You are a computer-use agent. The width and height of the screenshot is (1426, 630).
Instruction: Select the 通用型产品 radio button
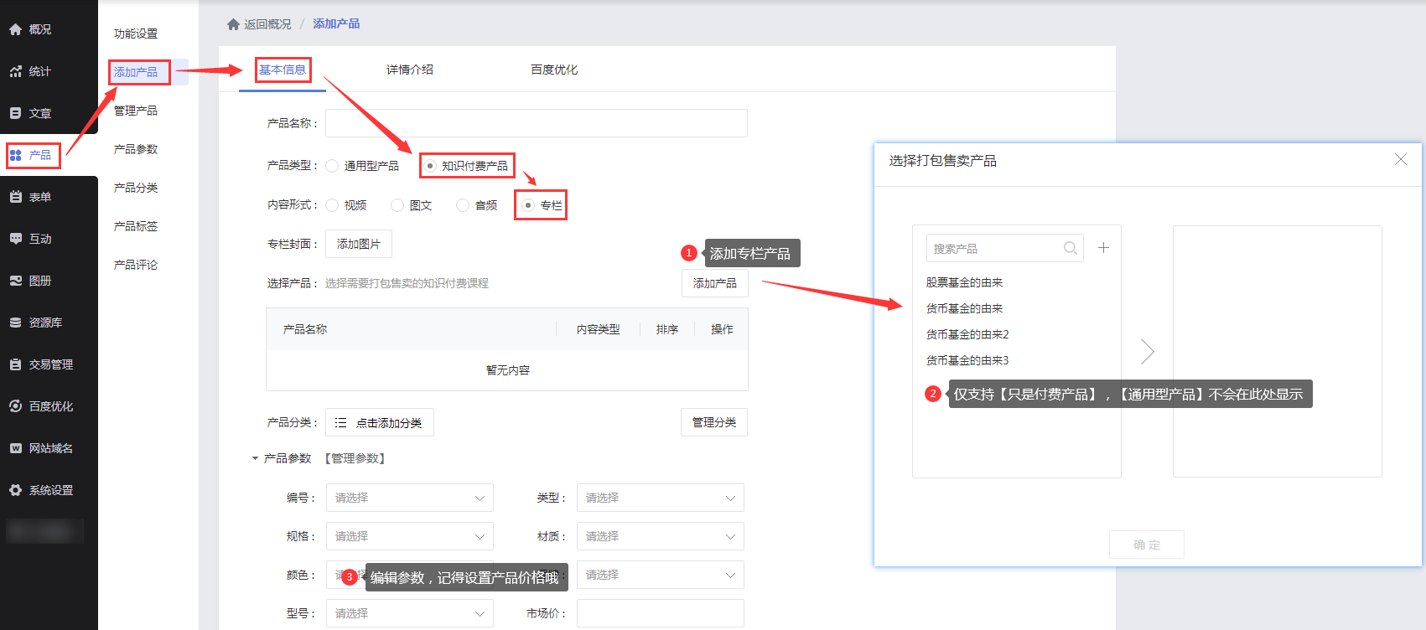[332, 166]
